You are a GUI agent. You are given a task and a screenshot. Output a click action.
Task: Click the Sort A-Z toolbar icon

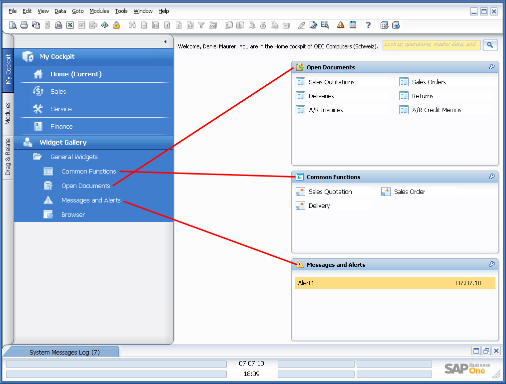click(x=213, y=25)
